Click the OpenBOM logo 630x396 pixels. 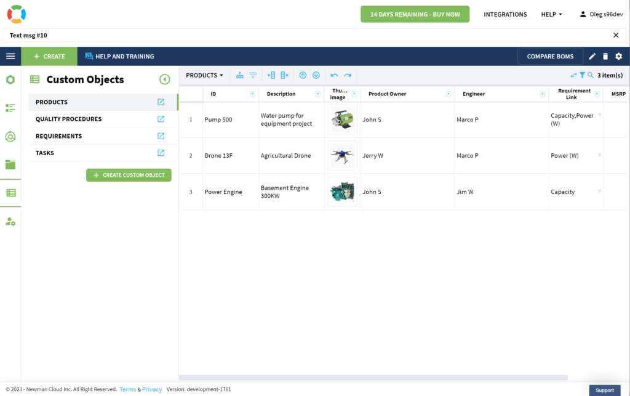coord(17,14)
